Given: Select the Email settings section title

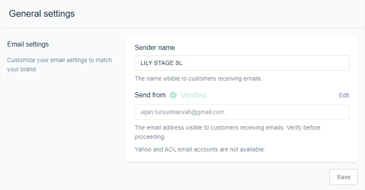Looking at the screenshot, I should [28, 44].
